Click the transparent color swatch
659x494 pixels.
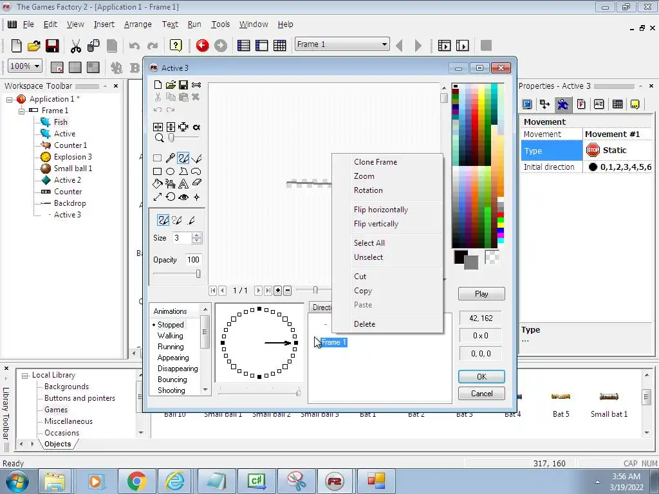click(492, 257)
